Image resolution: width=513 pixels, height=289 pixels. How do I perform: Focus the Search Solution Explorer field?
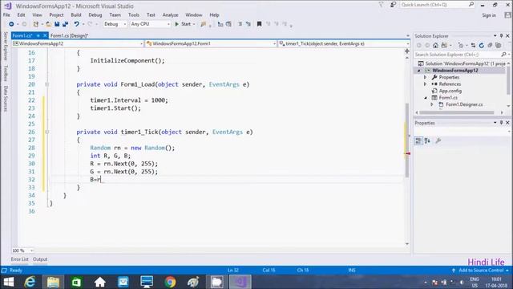tap(457, 55)
